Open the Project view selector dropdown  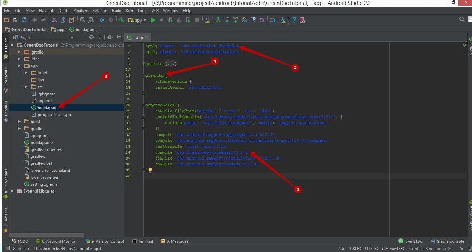[43, 38]
